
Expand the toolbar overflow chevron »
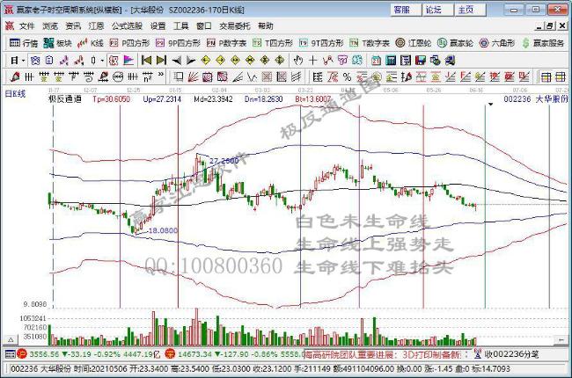[161, 76]
